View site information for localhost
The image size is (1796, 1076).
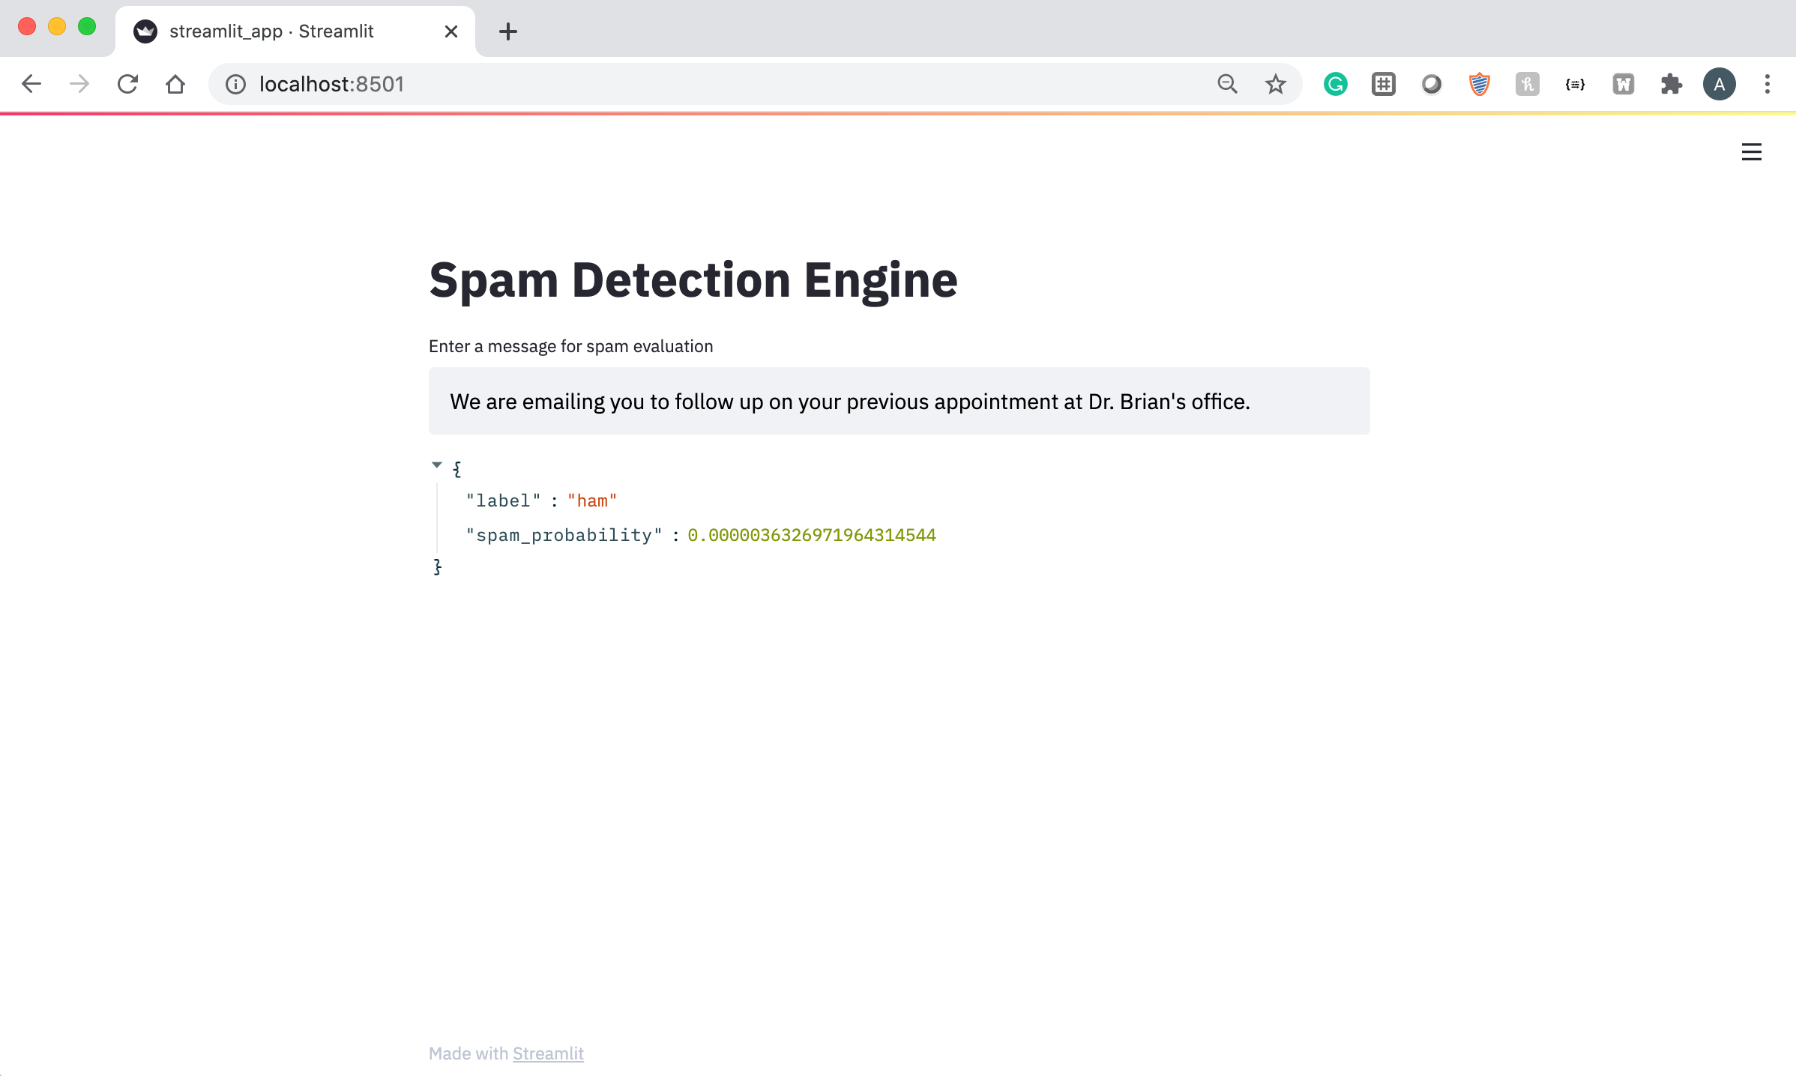pos(235,84)
